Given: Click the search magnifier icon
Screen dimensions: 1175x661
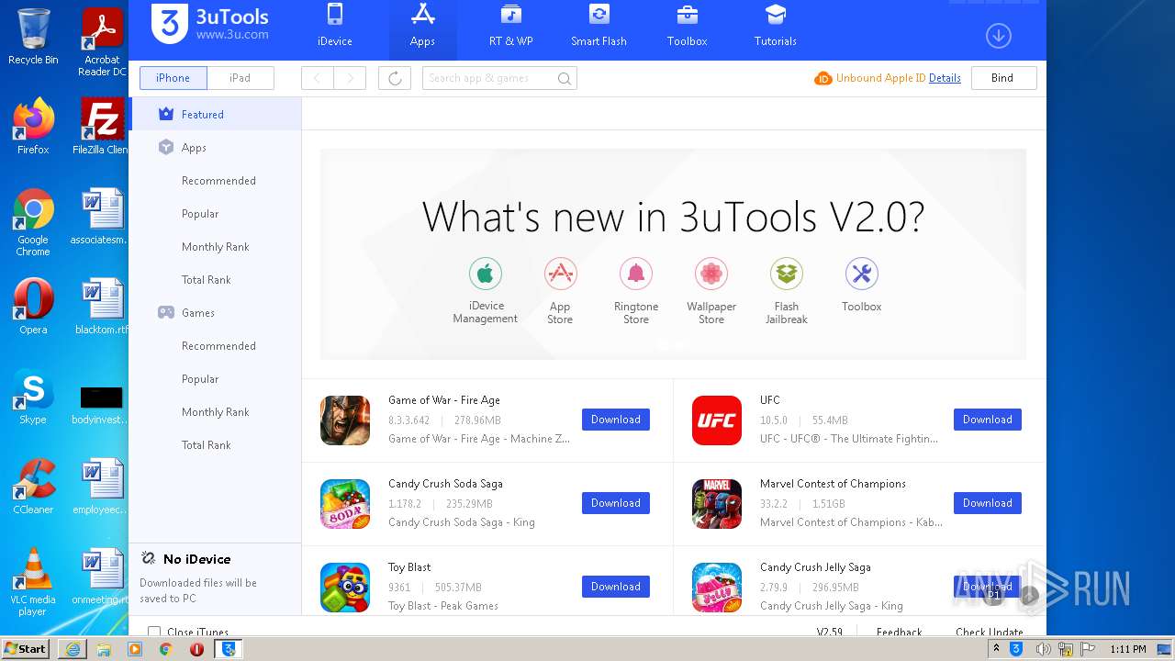Looking at the screenshot, I should [x=565, y=79].
